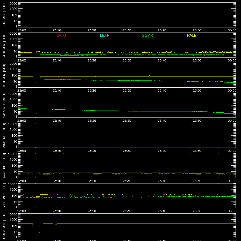Viewport: 241px width, 241px height.
Task: Select the 4995 MHz [SFU] axis title
Action: 4,165
